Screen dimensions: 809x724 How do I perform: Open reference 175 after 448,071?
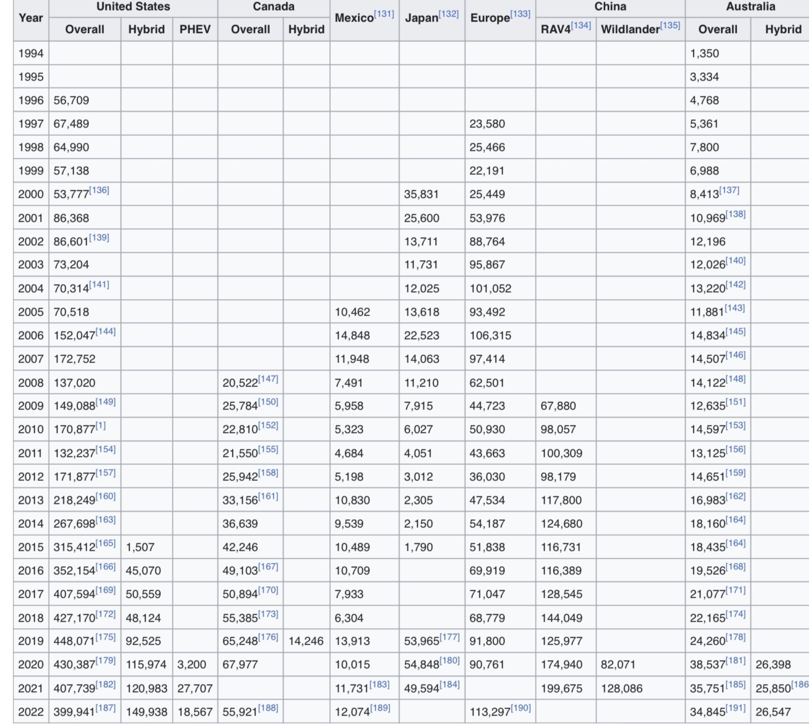pyautogui.click(x=106, y=637)
